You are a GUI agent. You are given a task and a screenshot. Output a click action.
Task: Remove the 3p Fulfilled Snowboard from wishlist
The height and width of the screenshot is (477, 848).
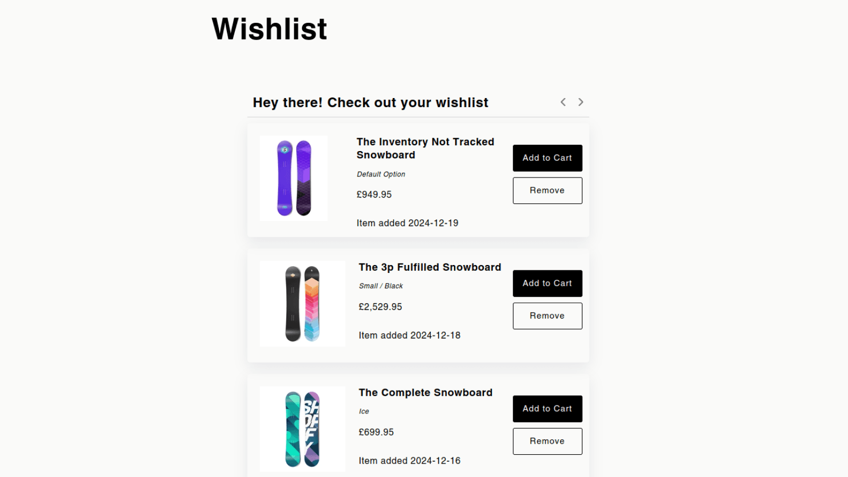pyautogui.click(x=547, y=316)
